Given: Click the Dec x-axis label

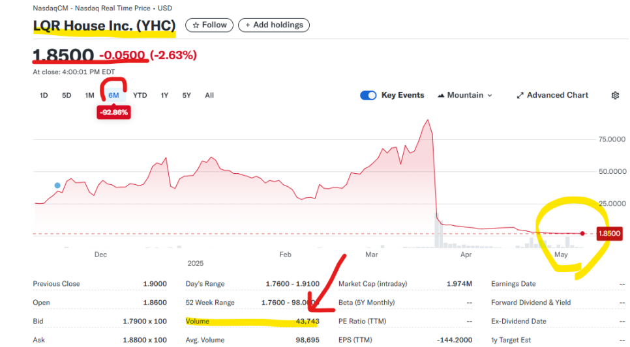Looking at the screenshot, I should pos(100,255).
